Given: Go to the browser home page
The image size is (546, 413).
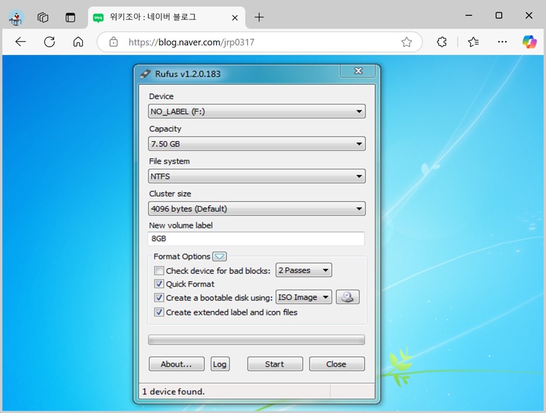Looking at the screenshot, I should (x=79, y=42).
